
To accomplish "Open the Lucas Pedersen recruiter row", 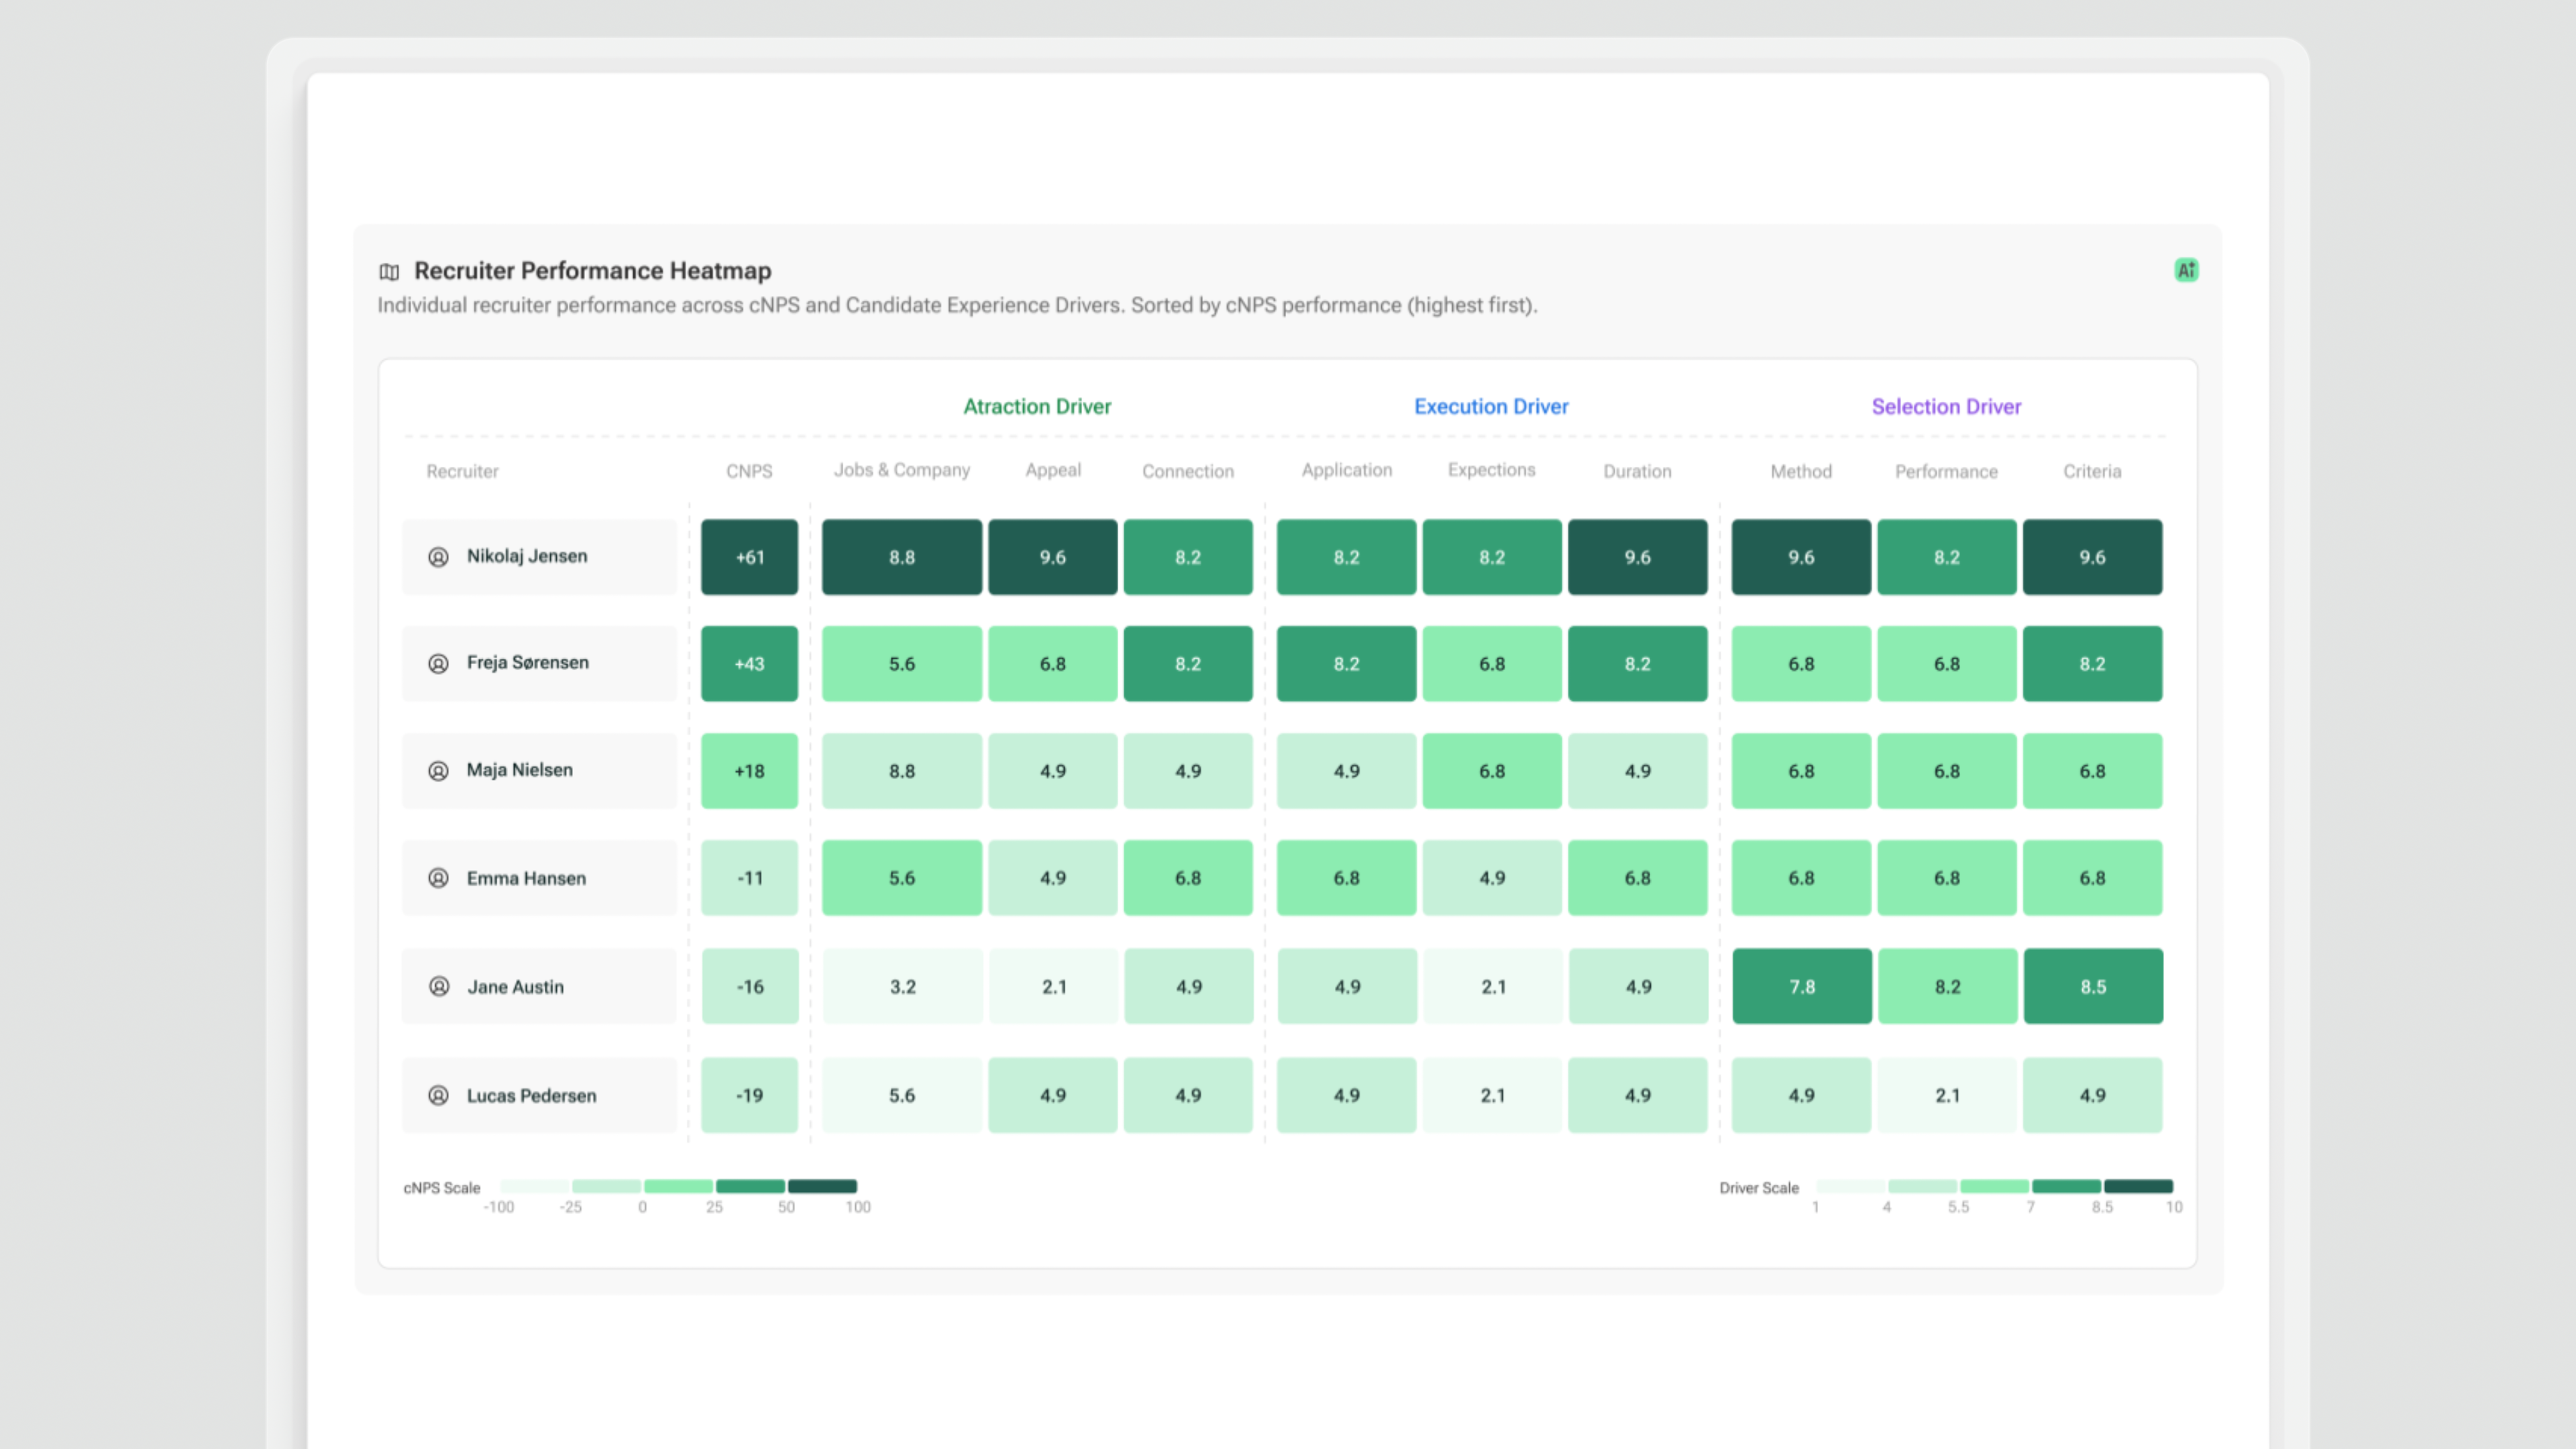I will click(x=531, y=1096).
